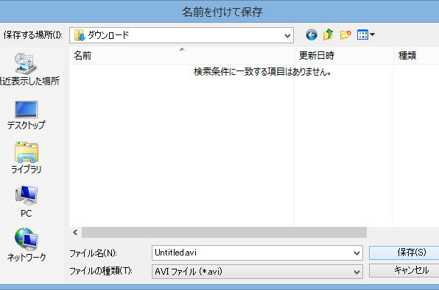Click the 保存する場所(I): label

coord(32,35)
